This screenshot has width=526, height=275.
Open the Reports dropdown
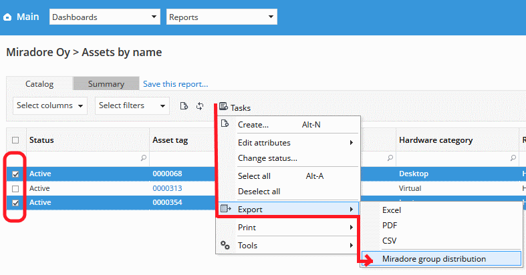[221, 17]
